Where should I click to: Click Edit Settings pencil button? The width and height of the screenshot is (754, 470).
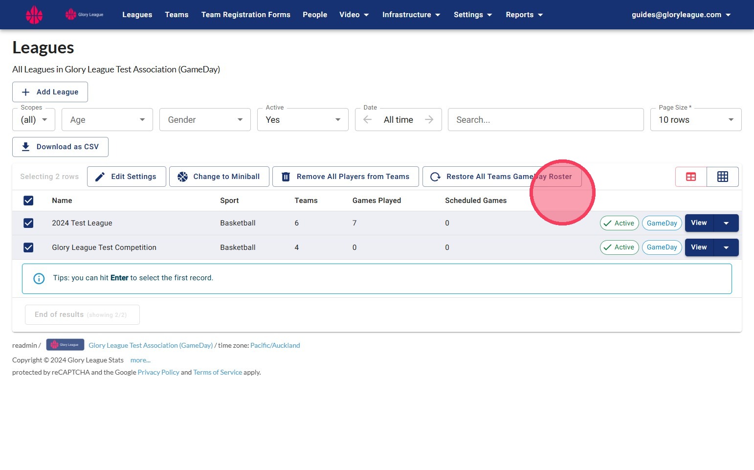127,177
